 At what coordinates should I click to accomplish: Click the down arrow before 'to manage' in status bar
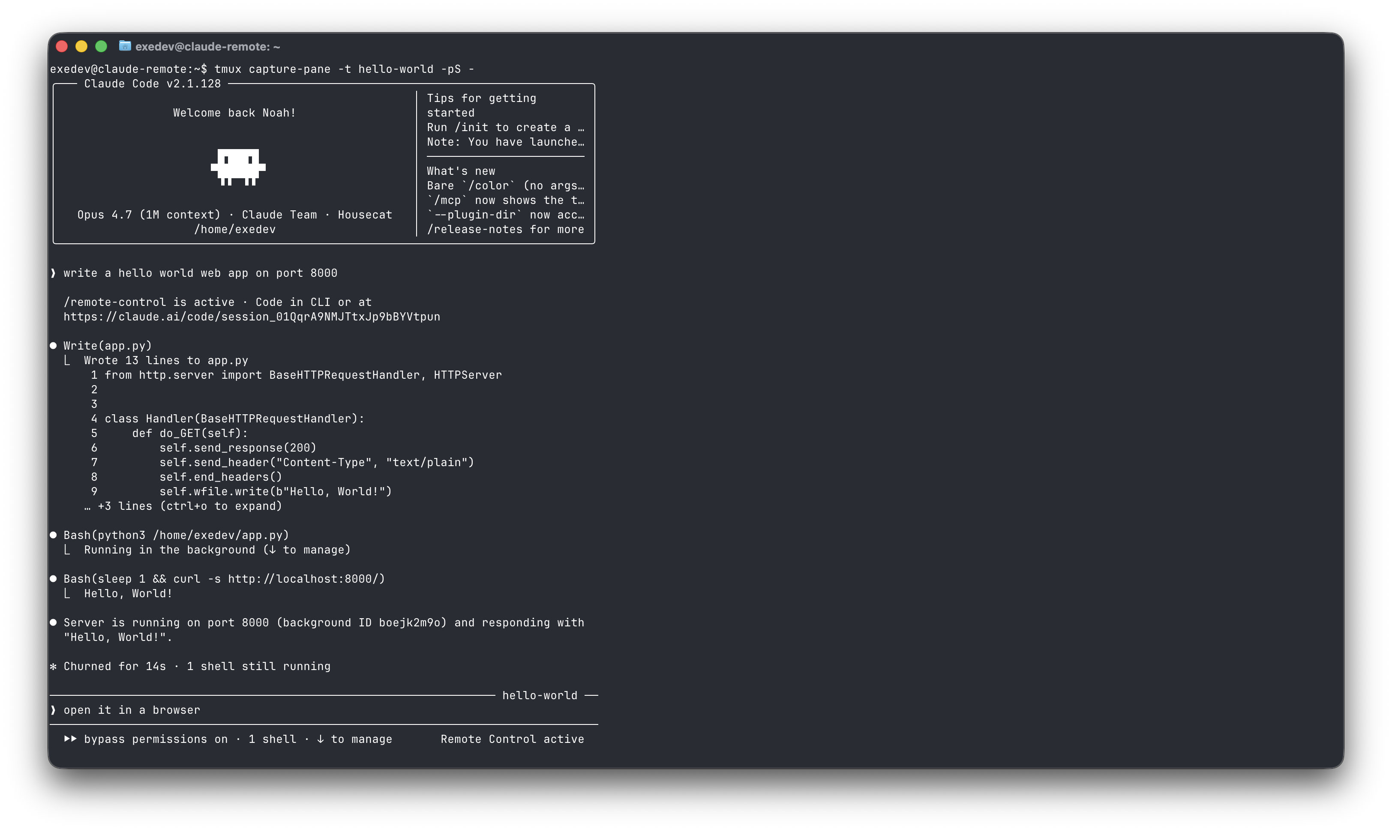320,739
